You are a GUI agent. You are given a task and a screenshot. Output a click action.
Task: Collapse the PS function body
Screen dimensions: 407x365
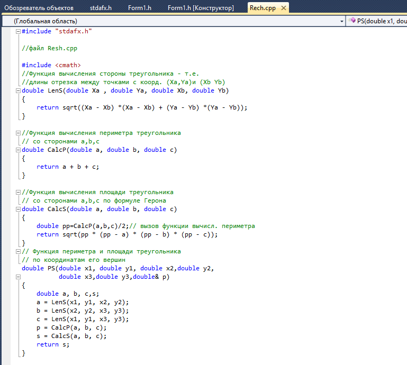18,277
